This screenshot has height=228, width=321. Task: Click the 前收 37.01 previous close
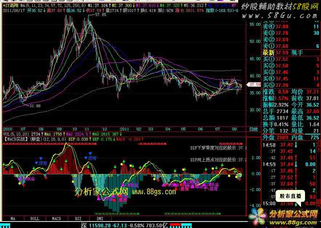[313, 99]
